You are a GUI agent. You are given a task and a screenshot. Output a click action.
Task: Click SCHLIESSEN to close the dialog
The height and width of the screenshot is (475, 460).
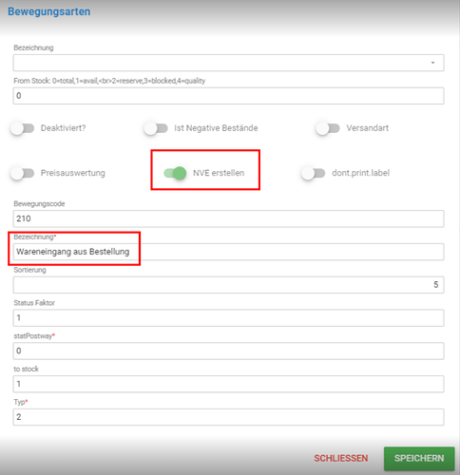point(341,458)
